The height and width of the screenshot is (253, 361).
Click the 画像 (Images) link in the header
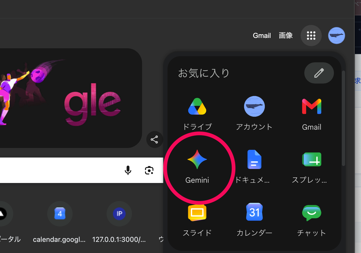pos(286,36)
